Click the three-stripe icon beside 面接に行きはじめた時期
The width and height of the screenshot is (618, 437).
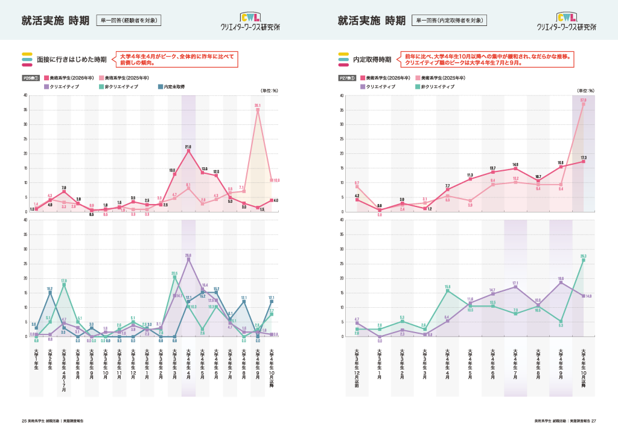tap(27, 59)
